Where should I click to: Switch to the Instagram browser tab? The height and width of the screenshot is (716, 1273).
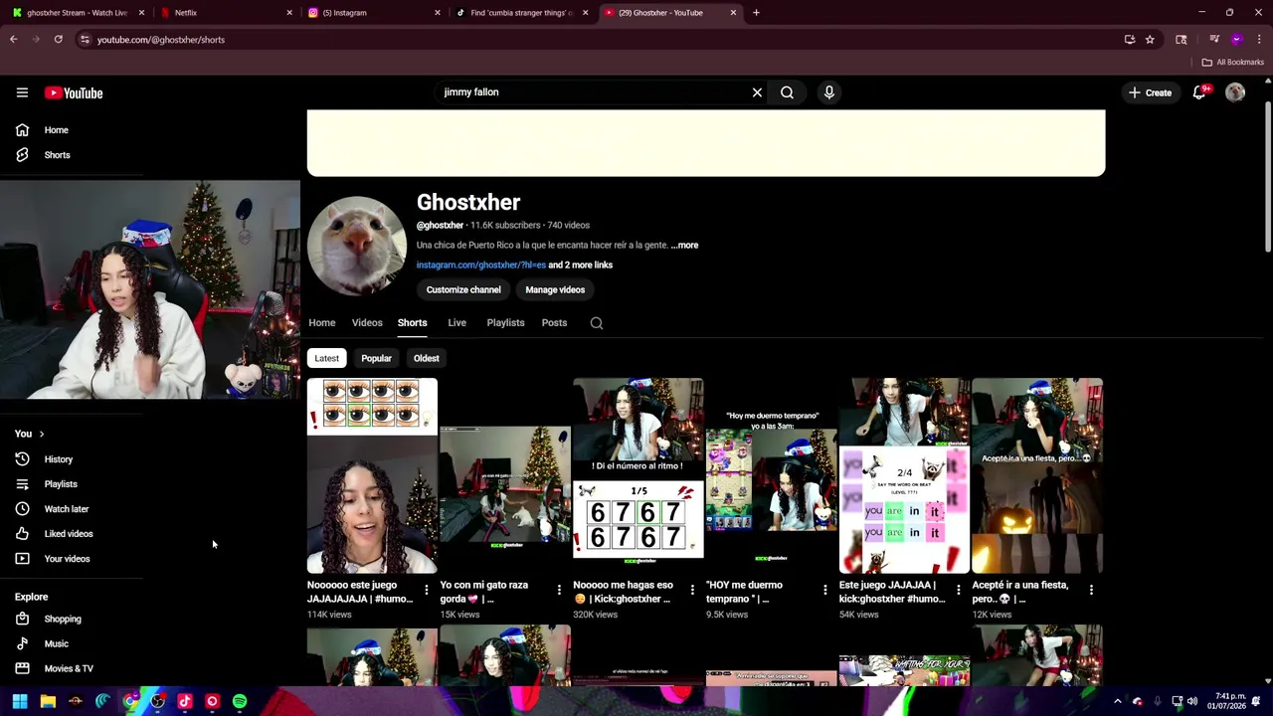373,13
